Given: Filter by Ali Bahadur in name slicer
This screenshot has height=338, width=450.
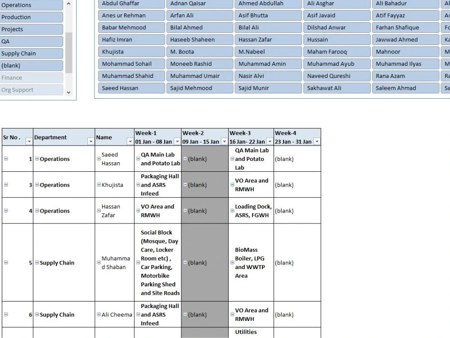Looking at the screenshot, I should pyautogui.click(x=405, y=4).
